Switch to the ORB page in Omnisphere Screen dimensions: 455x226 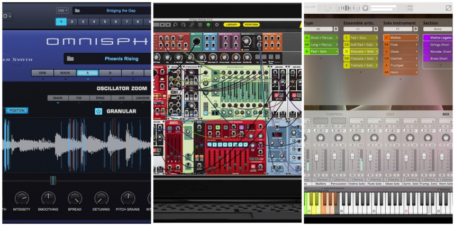[42, 73]
